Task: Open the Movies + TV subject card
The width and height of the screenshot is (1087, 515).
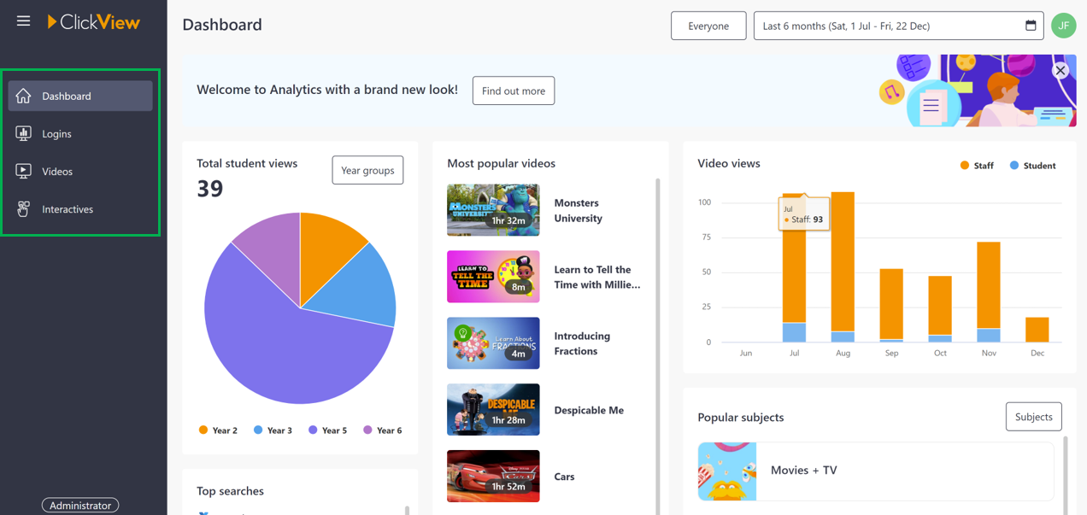Action: pyautogui.click(x=876, y=471)
